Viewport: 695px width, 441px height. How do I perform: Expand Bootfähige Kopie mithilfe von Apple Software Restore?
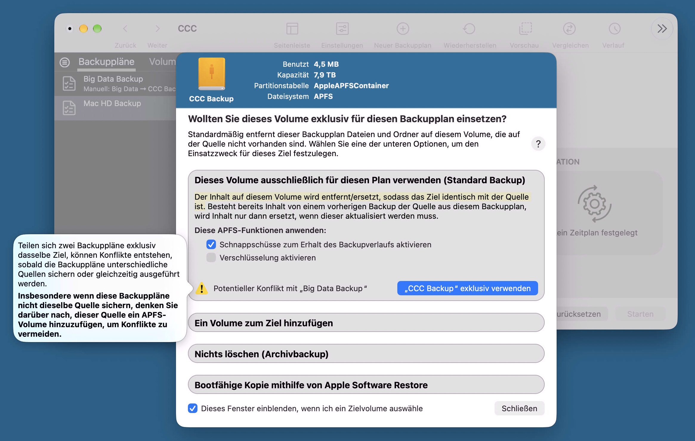366,385
